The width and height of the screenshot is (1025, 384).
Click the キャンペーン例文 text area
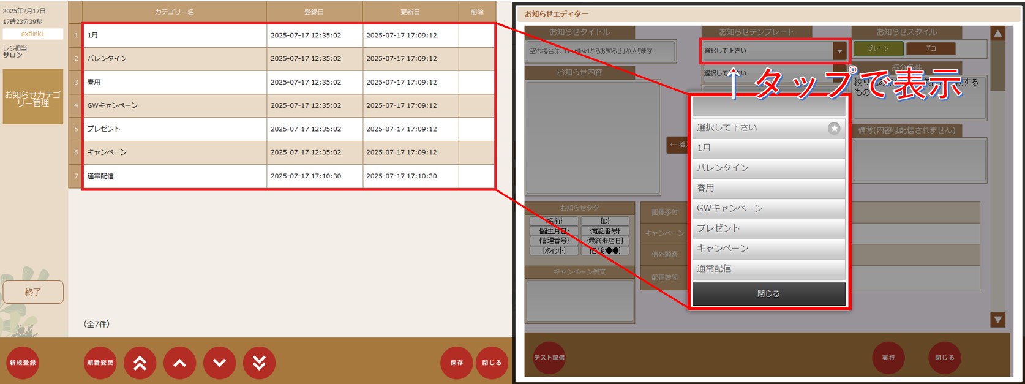[580, 301]
